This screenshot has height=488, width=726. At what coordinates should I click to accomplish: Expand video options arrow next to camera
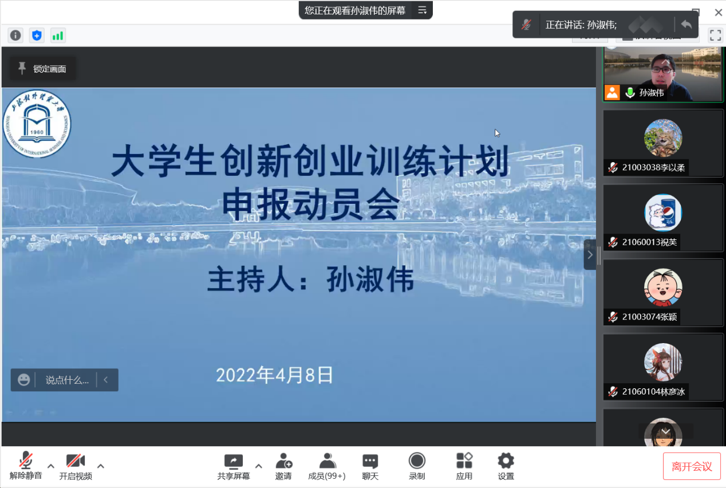101,466
